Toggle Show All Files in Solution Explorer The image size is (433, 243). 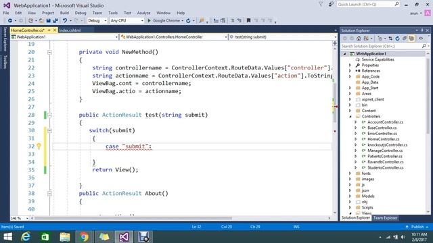tap(411, 38)
